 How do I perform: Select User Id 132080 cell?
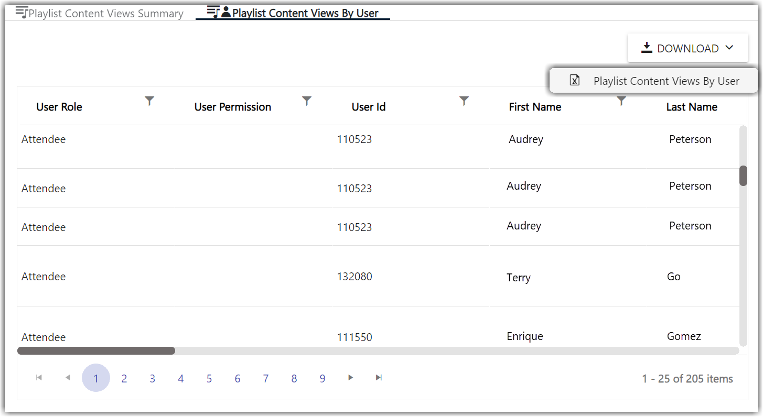pyautogui.click(x=354, y=276)
